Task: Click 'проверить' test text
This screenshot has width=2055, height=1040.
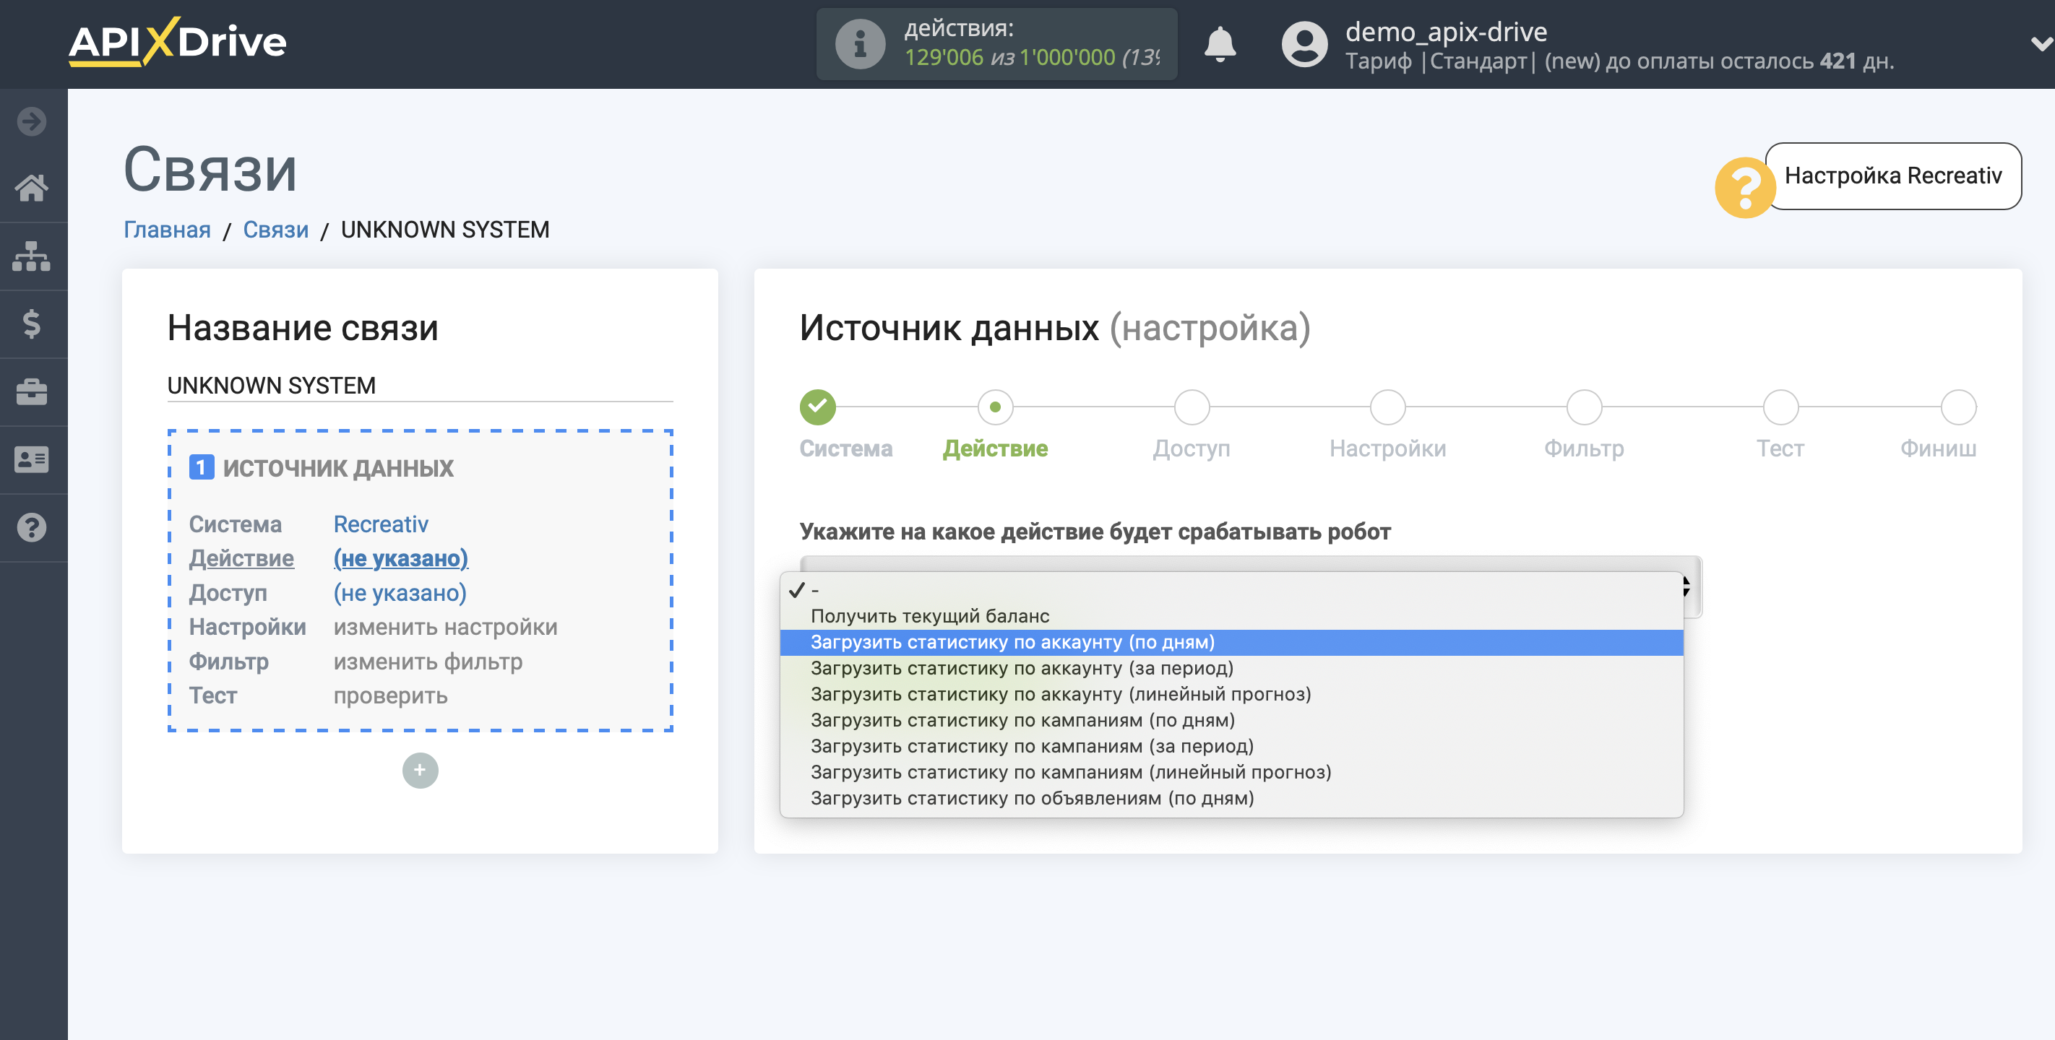Action: click(390, 695)
